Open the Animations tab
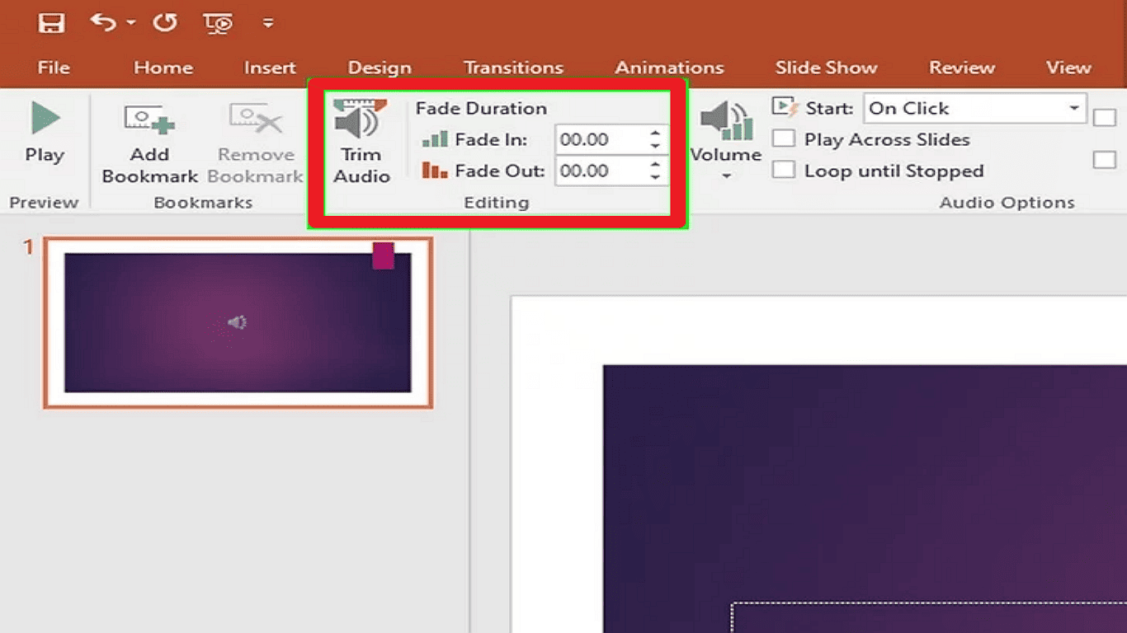1127x633 pixels. 669,68
